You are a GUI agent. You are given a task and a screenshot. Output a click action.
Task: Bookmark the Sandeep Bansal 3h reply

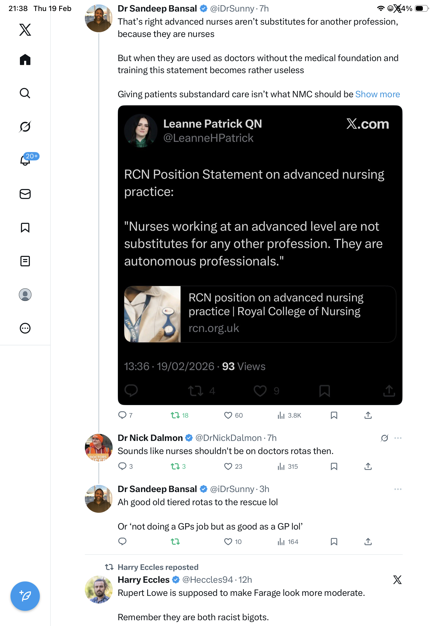pyautogui.click(x=334, y=542)
